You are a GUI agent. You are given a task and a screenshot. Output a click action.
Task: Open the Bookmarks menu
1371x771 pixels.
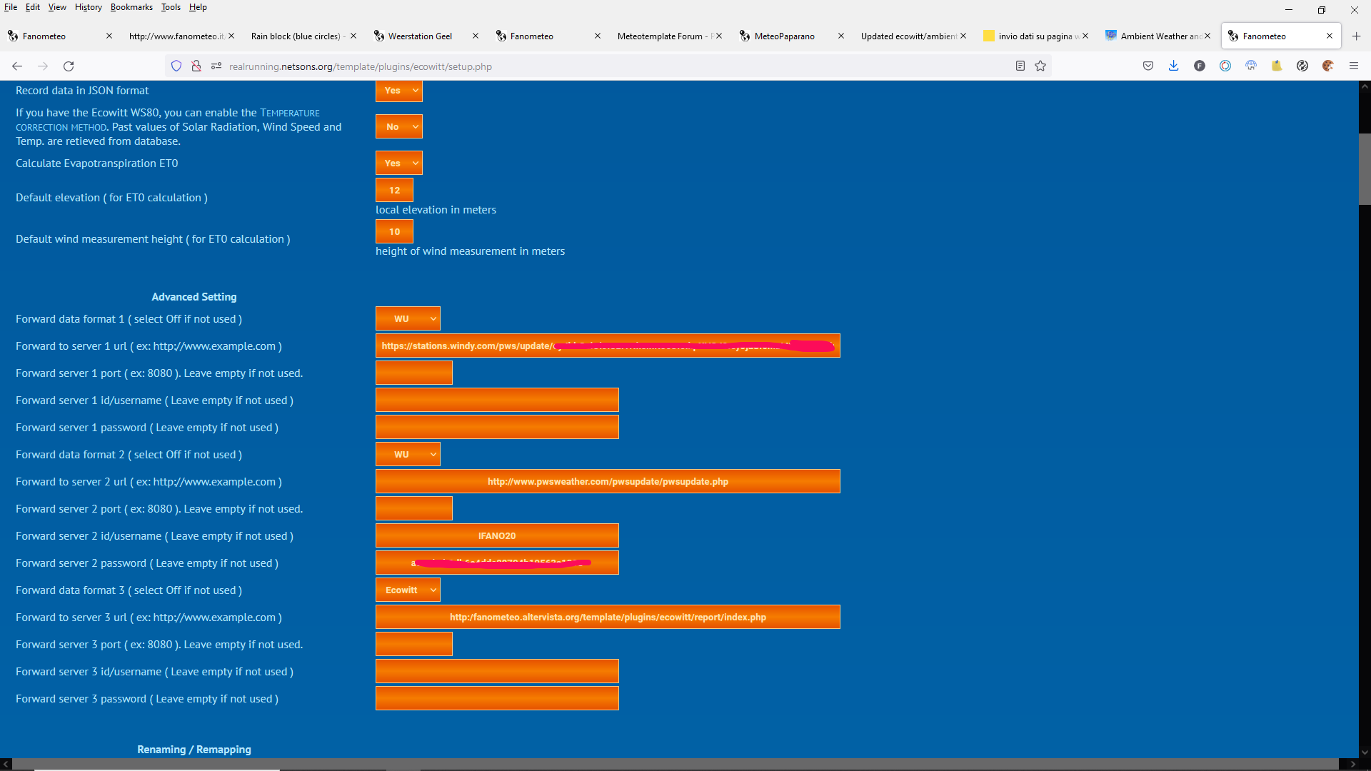131,7
